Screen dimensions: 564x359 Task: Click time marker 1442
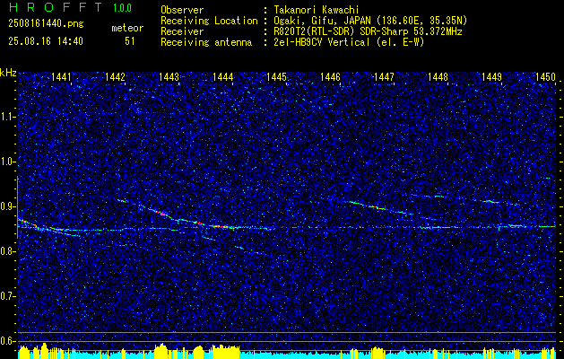[x=115, y=76]
